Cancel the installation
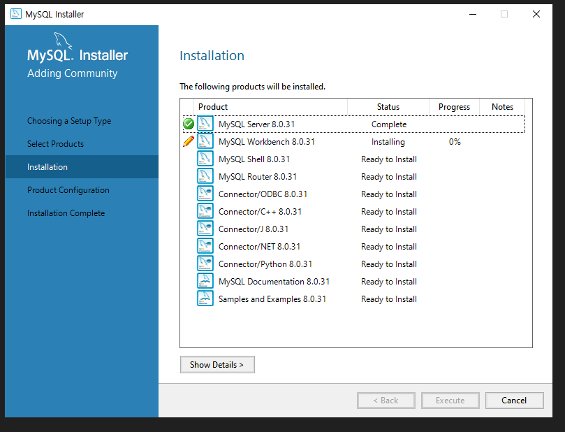 (x=514, y=401)
